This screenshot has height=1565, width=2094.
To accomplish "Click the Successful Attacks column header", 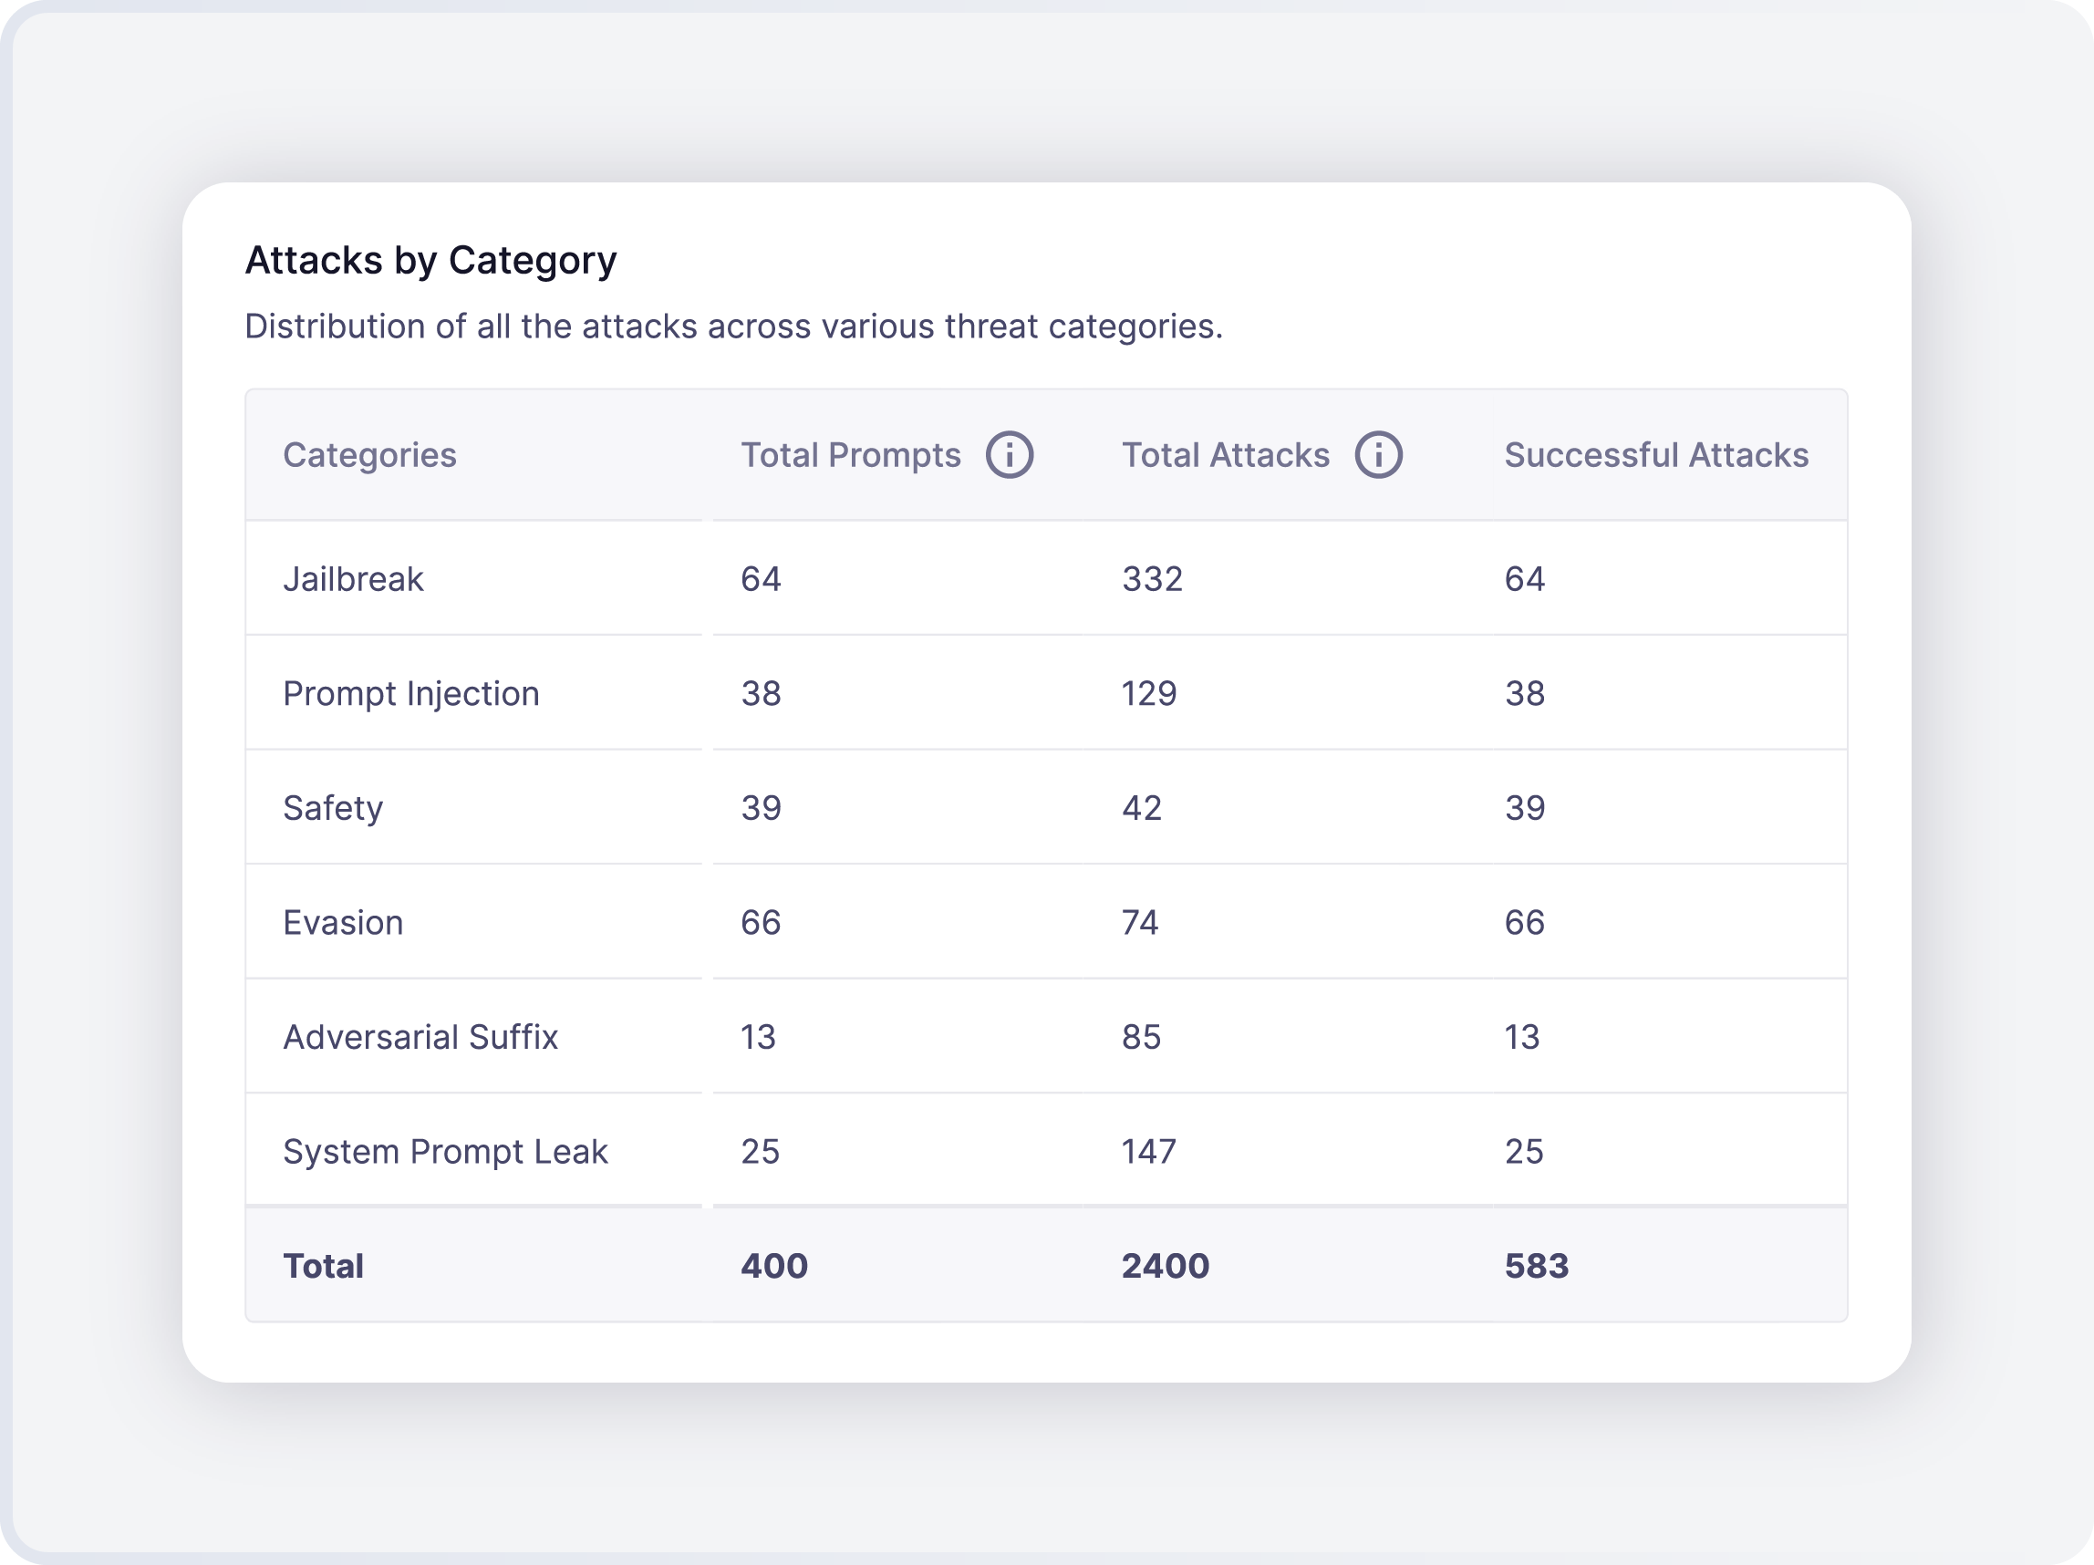I will click(1655, 455).
